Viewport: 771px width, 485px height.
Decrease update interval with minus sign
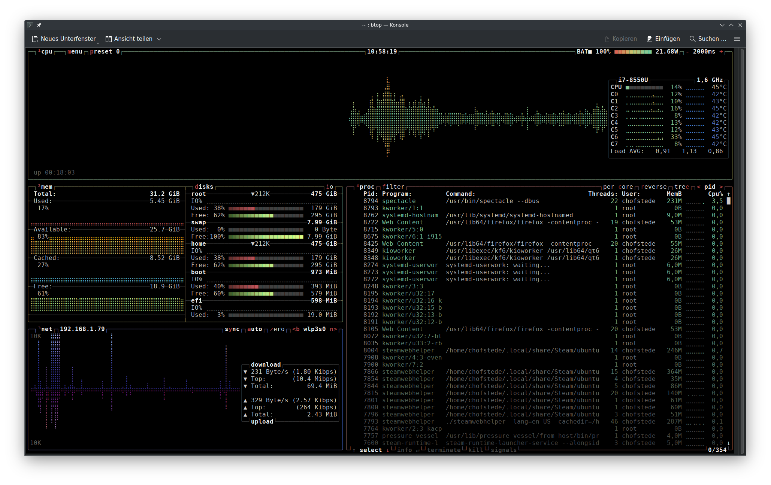coord(687,52)
